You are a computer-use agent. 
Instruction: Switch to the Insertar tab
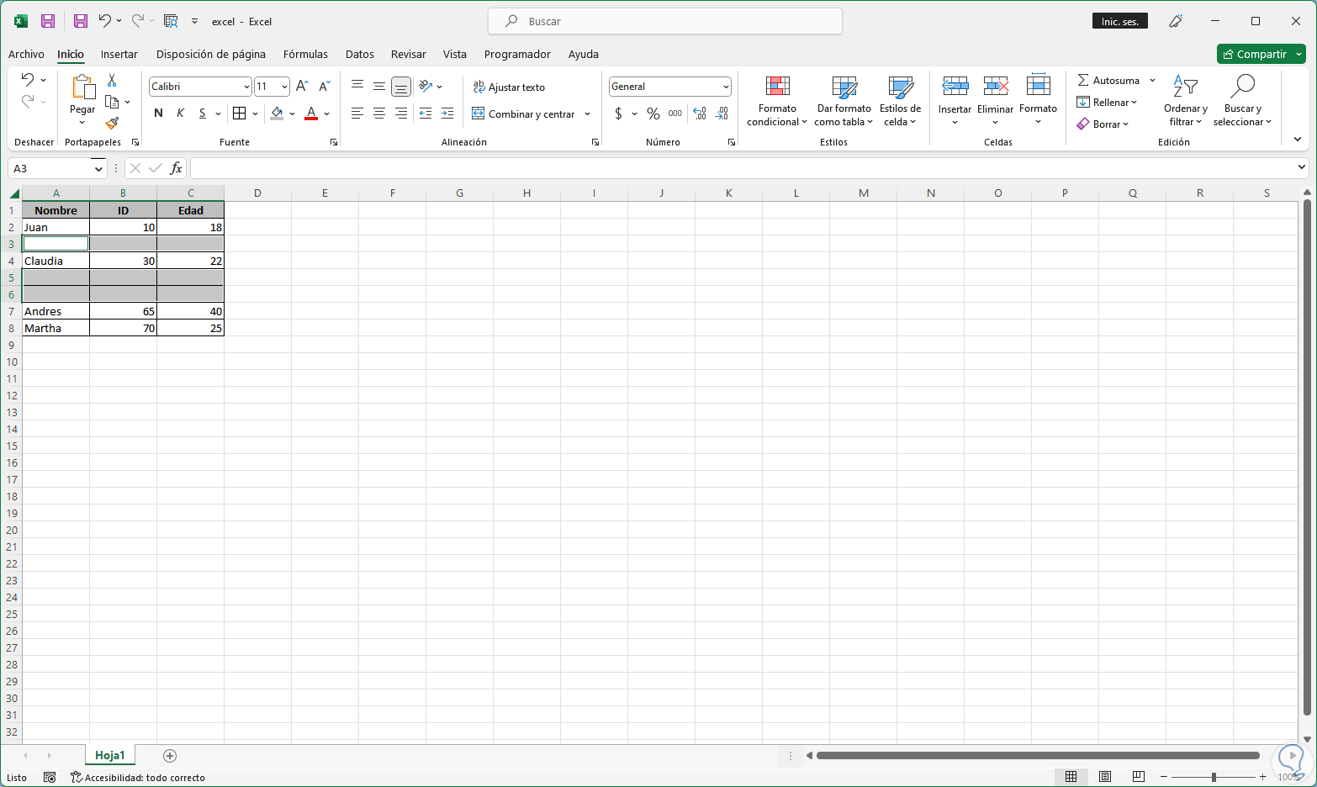click(119, 54)
